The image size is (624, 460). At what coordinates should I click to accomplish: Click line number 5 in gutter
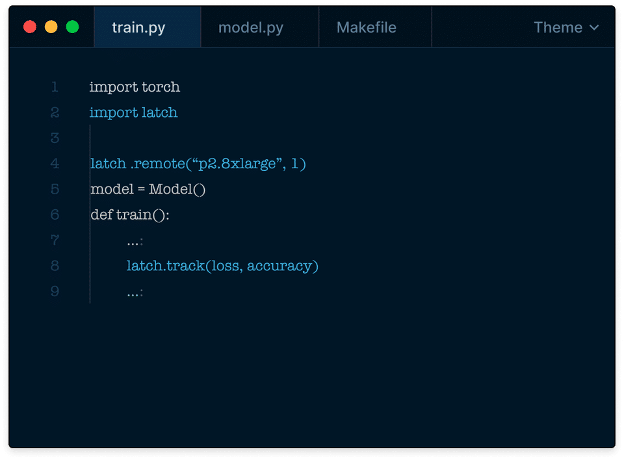pos(55,189)
